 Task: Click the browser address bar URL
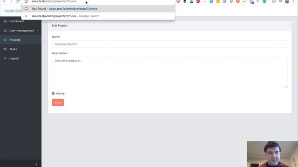coord(54,1)
